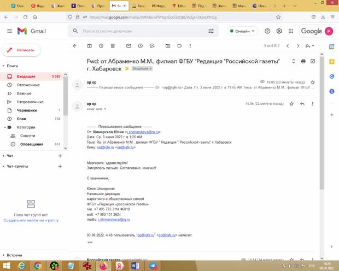Star the 16:06 message
The image size is (339, 271).
pyautogui.click(x=291, y=103)
